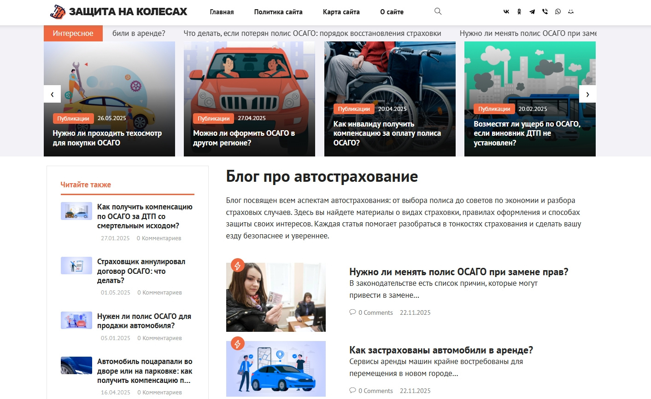Click the date 27.04.2025 on the red SUV slide
651x399 pixels.
[252, 118]
